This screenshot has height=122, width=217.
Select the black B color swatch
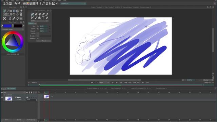(x=18, y=26)
